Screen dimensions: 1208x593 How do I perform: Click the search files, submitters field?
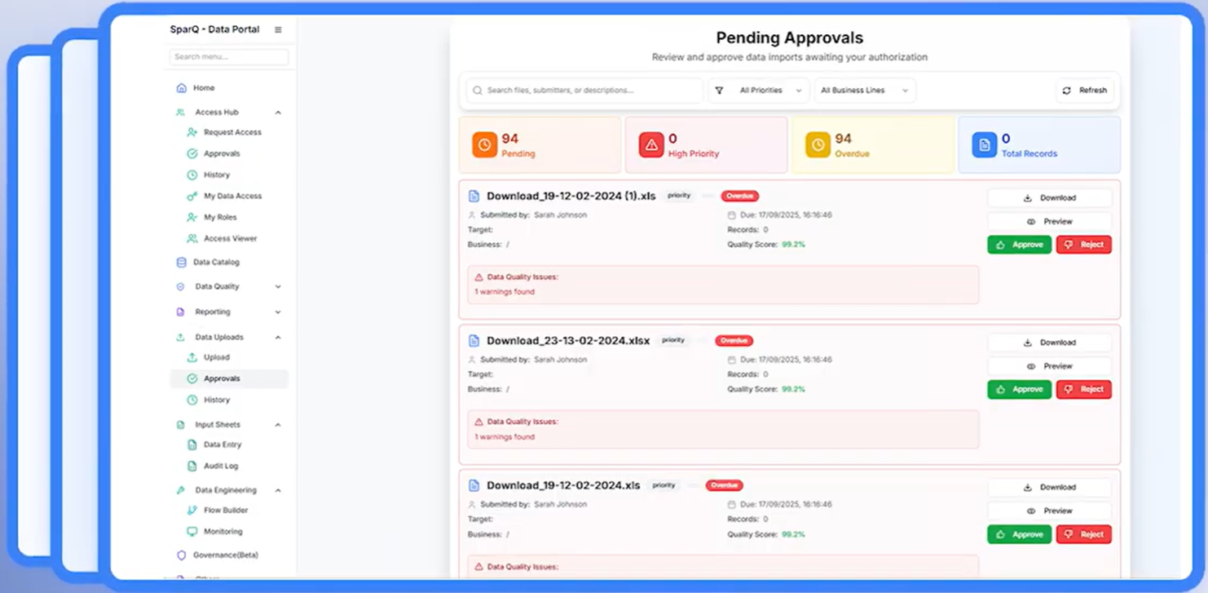(584, 91)
